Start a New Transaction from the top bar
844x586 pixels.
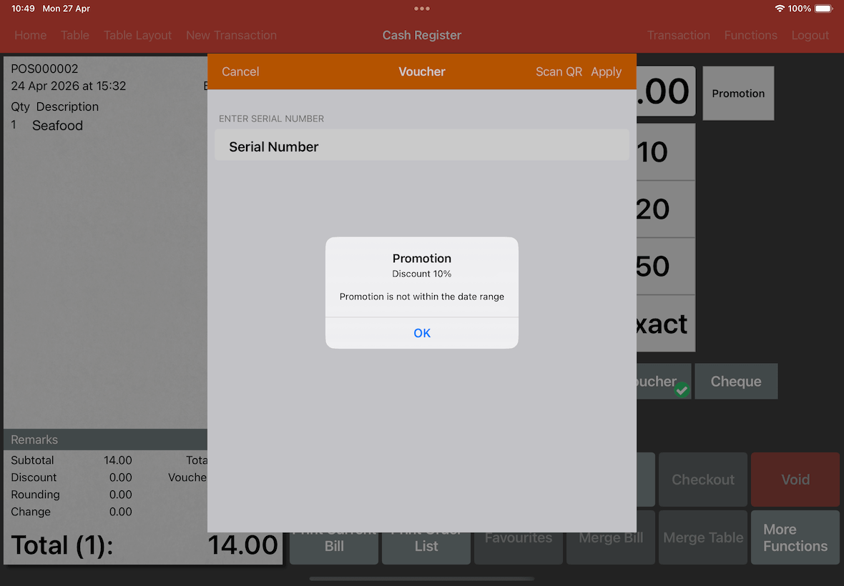tap(232, 35)
